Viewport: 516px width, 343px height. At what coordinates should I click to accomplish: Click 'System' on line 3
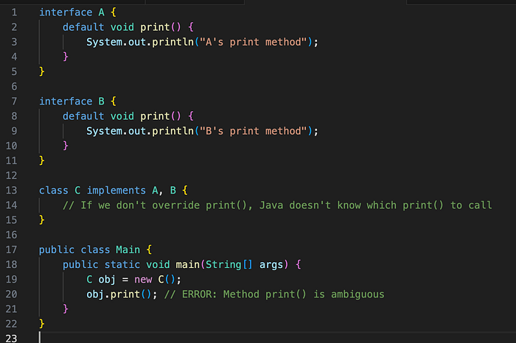click(x=105, y=42)
